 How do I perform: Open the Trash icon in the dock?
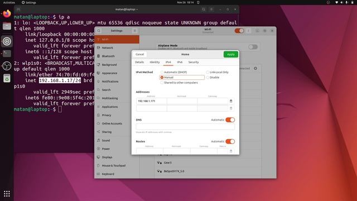coord(7,78)
